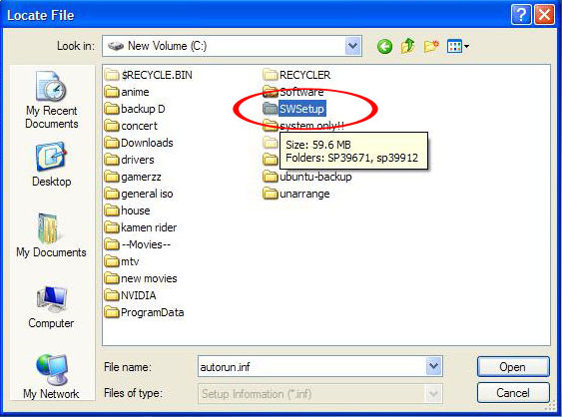
Task: Select the backup D folder
Action: [x=135, y=109]
